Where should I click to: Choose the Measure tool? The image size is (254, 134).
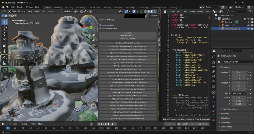(x=5, y=63)
